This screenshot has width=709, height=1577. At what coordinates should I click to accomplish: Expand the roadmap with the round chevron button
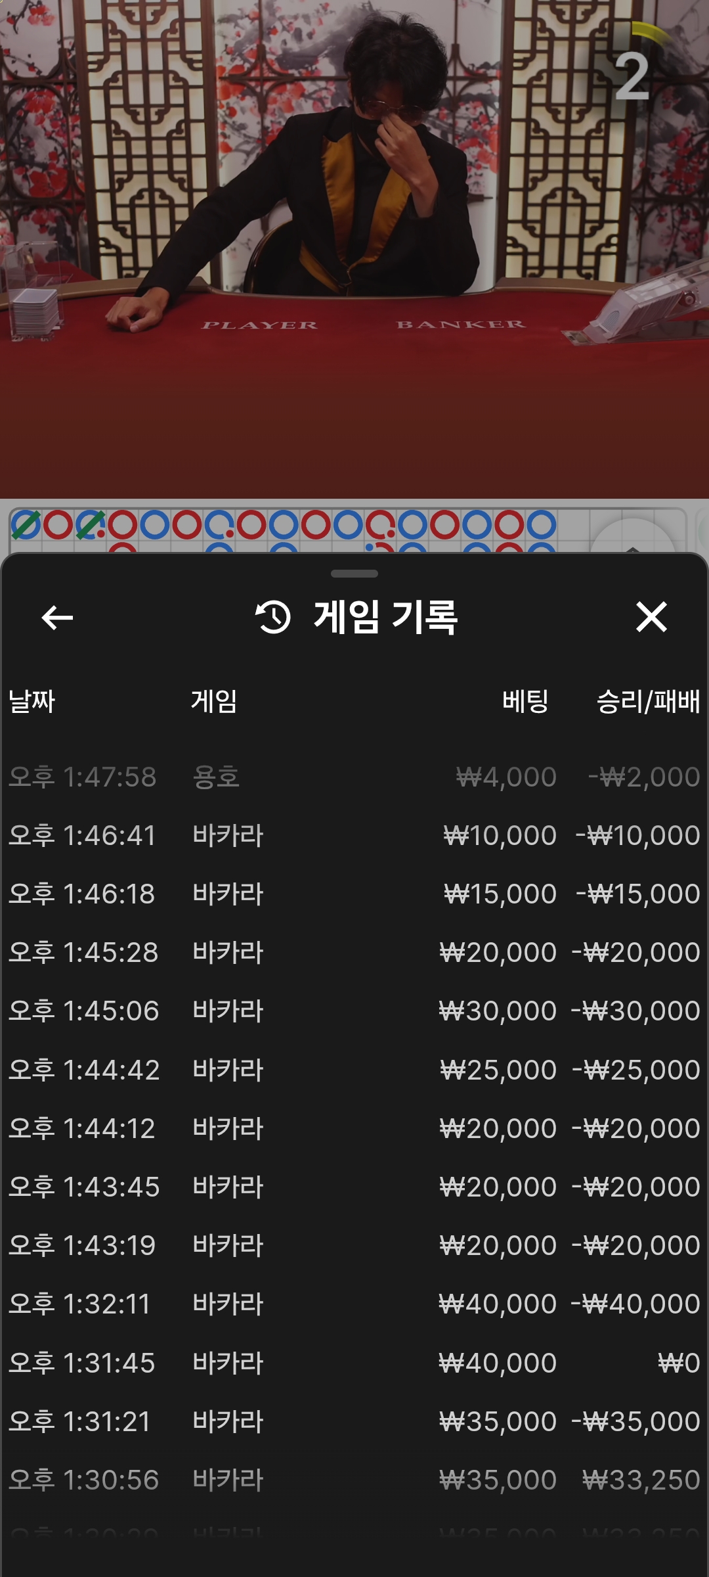click(632, 539)
